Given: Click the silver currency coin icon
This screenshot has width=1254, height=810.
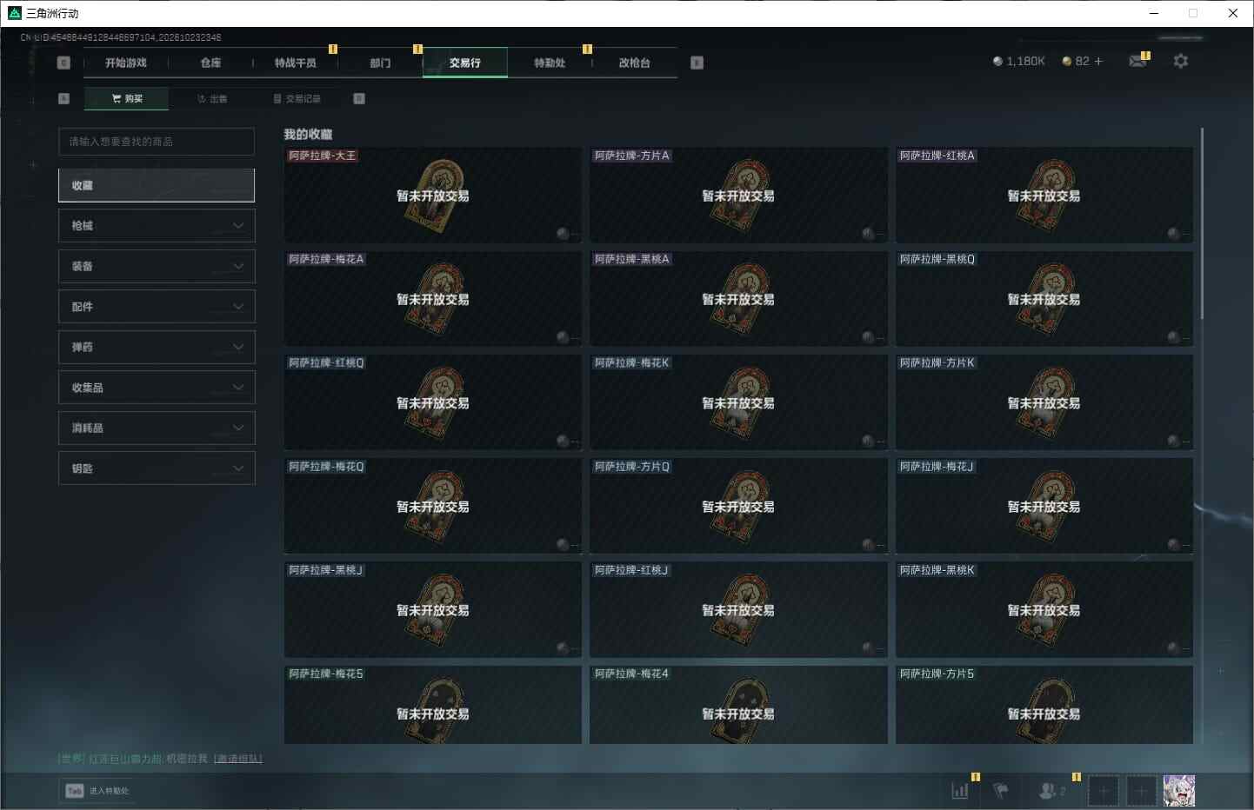Looking at the screenshot, I should click(997, 61).
